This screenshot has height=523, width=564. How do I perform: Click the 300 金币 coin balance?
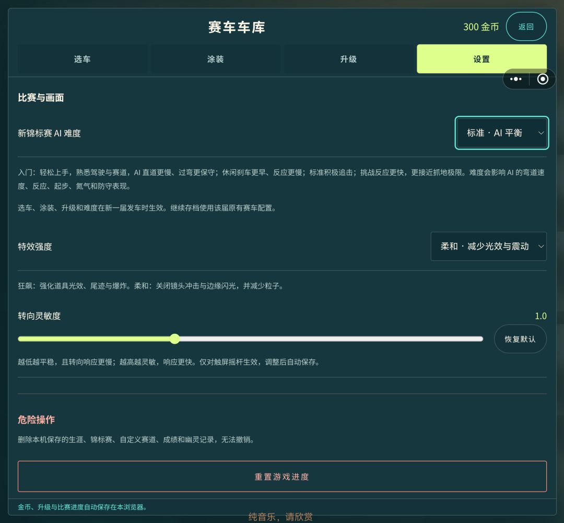coord(481,27)
